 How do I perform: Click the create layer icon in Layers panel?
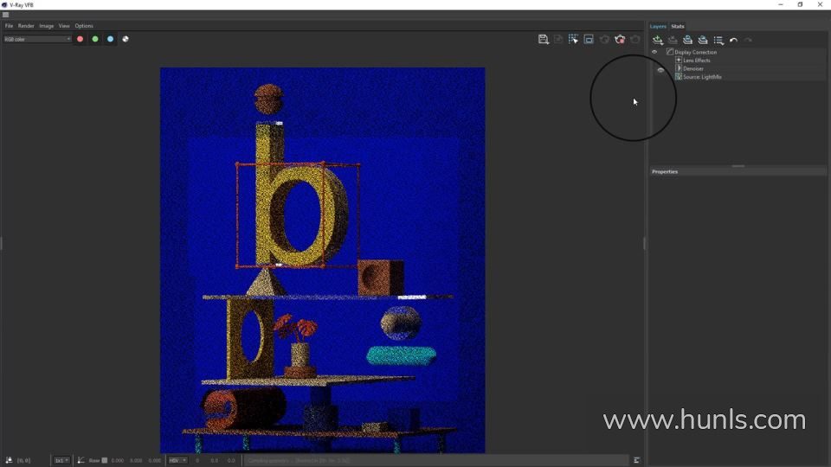pyautogui.click(x=658, y=40)
